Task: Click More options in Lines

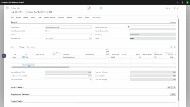Action: pos(31,47)
